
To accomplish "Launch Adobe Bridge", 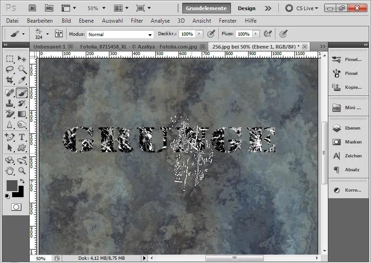I will 32,8.
